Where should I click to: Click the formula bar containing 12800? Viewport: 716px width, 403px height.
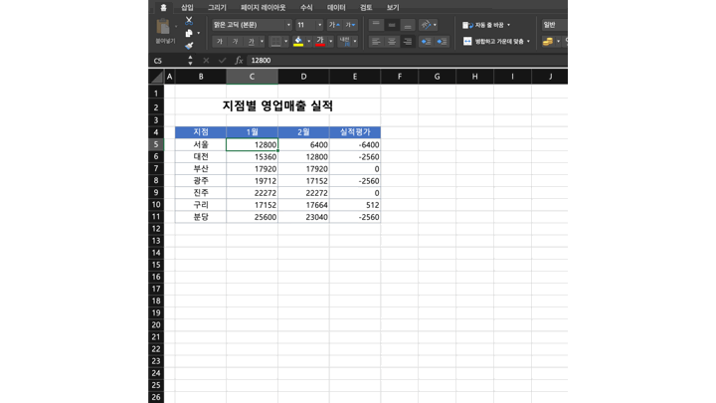[x=407, y=61]
